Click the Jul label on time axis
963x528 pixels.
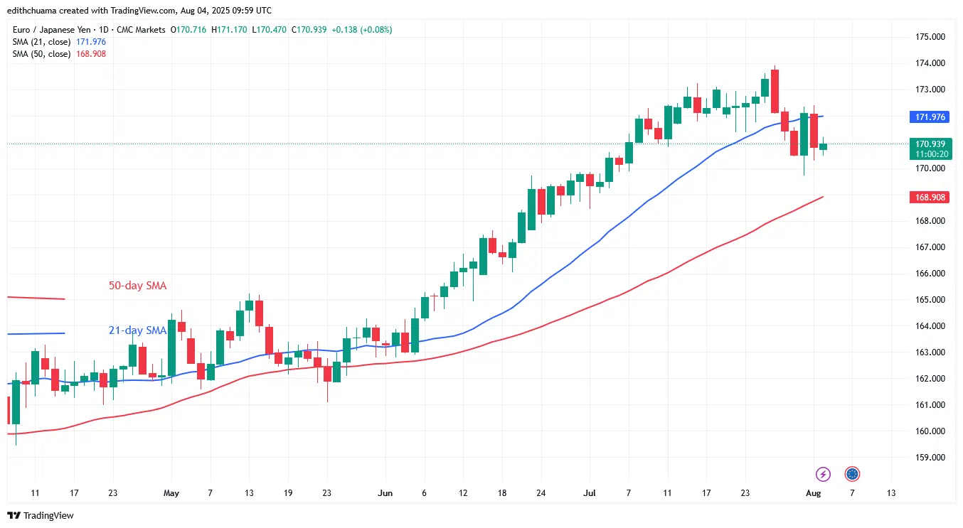coord(589,492)
